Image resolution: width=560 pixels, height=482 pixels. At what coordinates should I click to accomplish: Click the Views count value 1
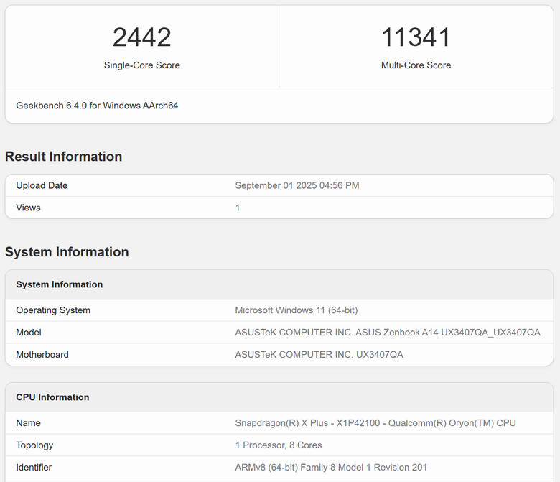point(238,208)
